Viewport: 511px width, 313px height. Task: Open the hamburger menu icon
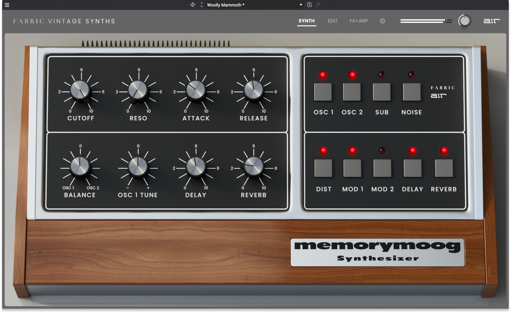7,5
